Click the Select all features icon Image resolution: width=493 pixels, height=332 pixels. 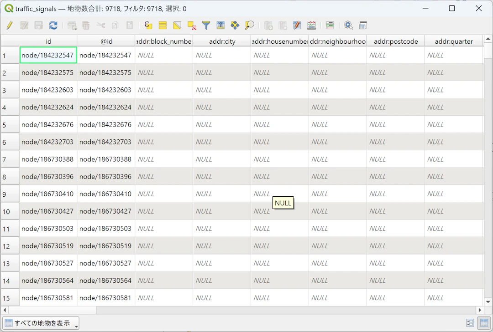tap(163, 26)
